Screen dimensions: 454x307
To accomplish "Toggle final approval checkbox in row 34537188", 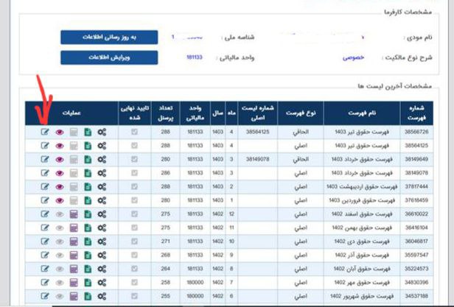I will click(x=134, y=296).
